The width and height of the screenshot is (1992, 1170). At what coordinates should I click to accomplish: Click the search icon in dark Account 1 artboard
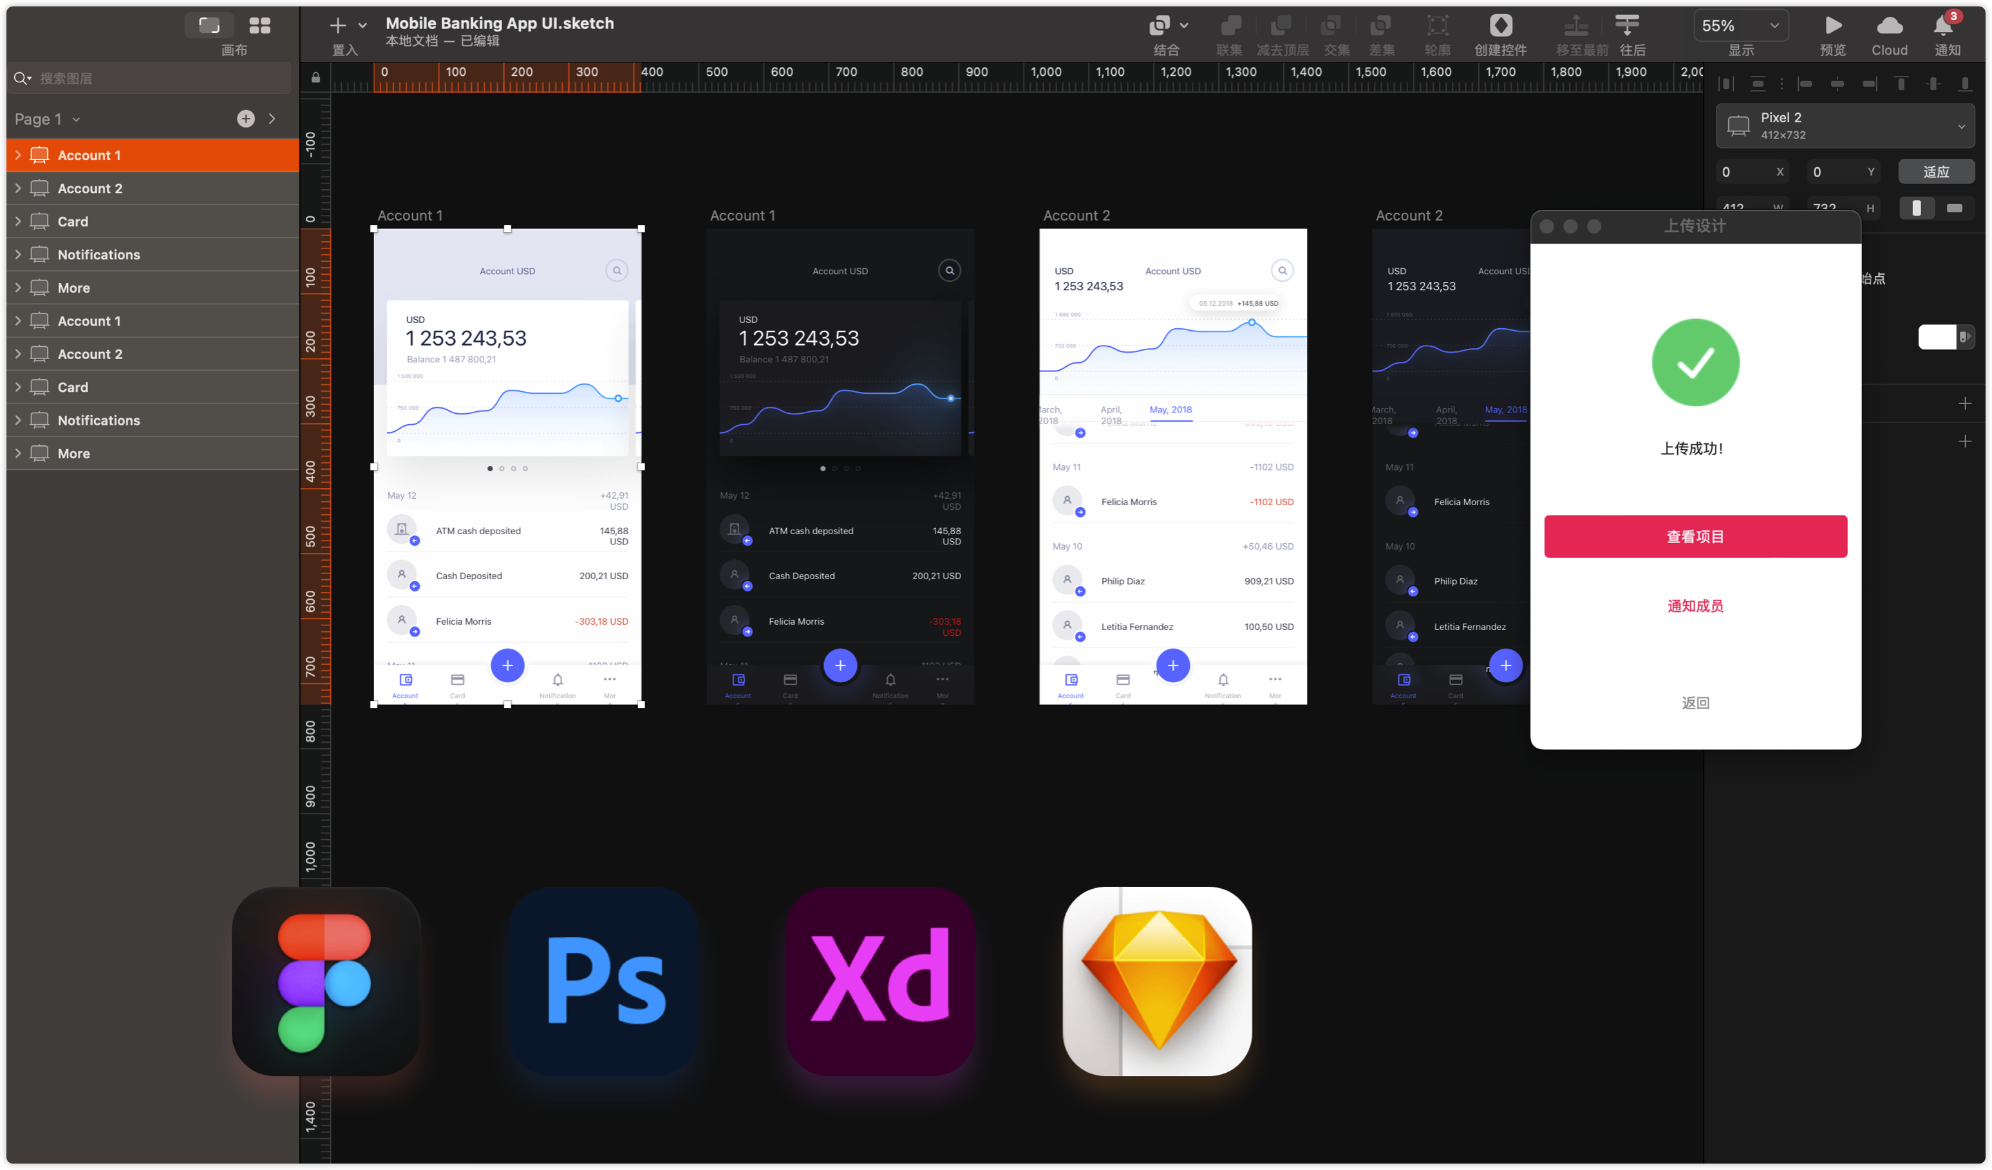pyautogui.click(x=950, y=271)
